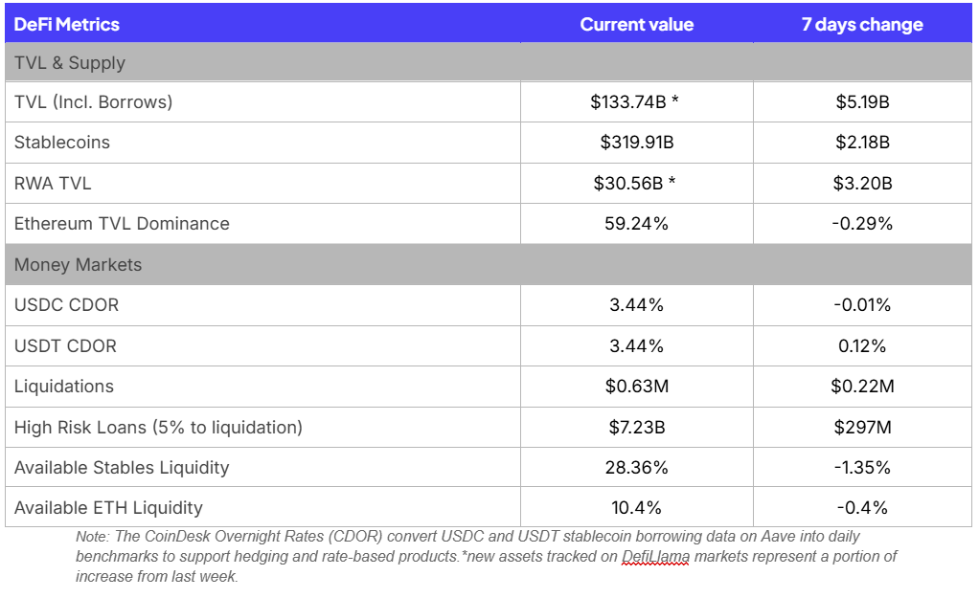This screenshot has height=598, width=979.
Task: Click the TVL & Supply section row
Action: point(489,62)
